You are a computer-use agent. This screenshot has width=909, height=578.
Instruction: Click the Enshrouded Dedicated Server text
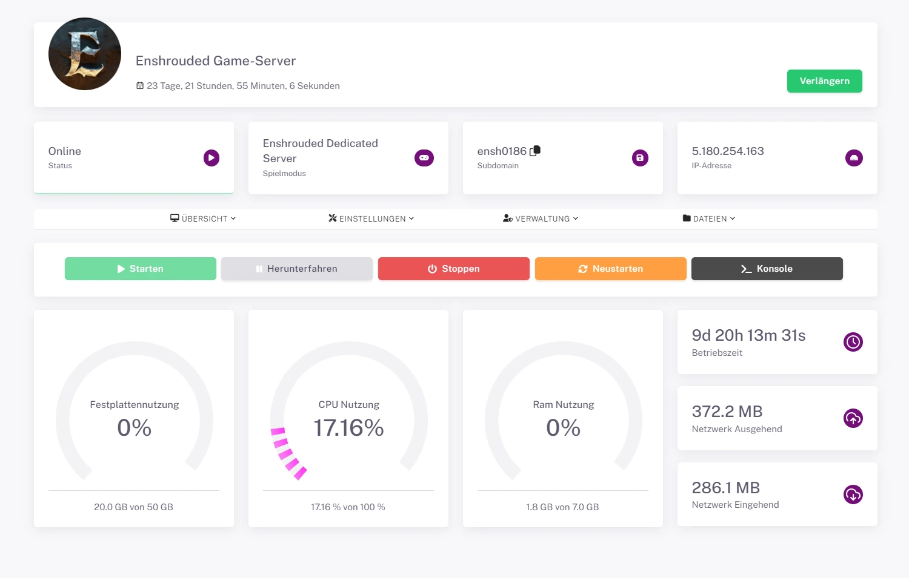[321, 151]
